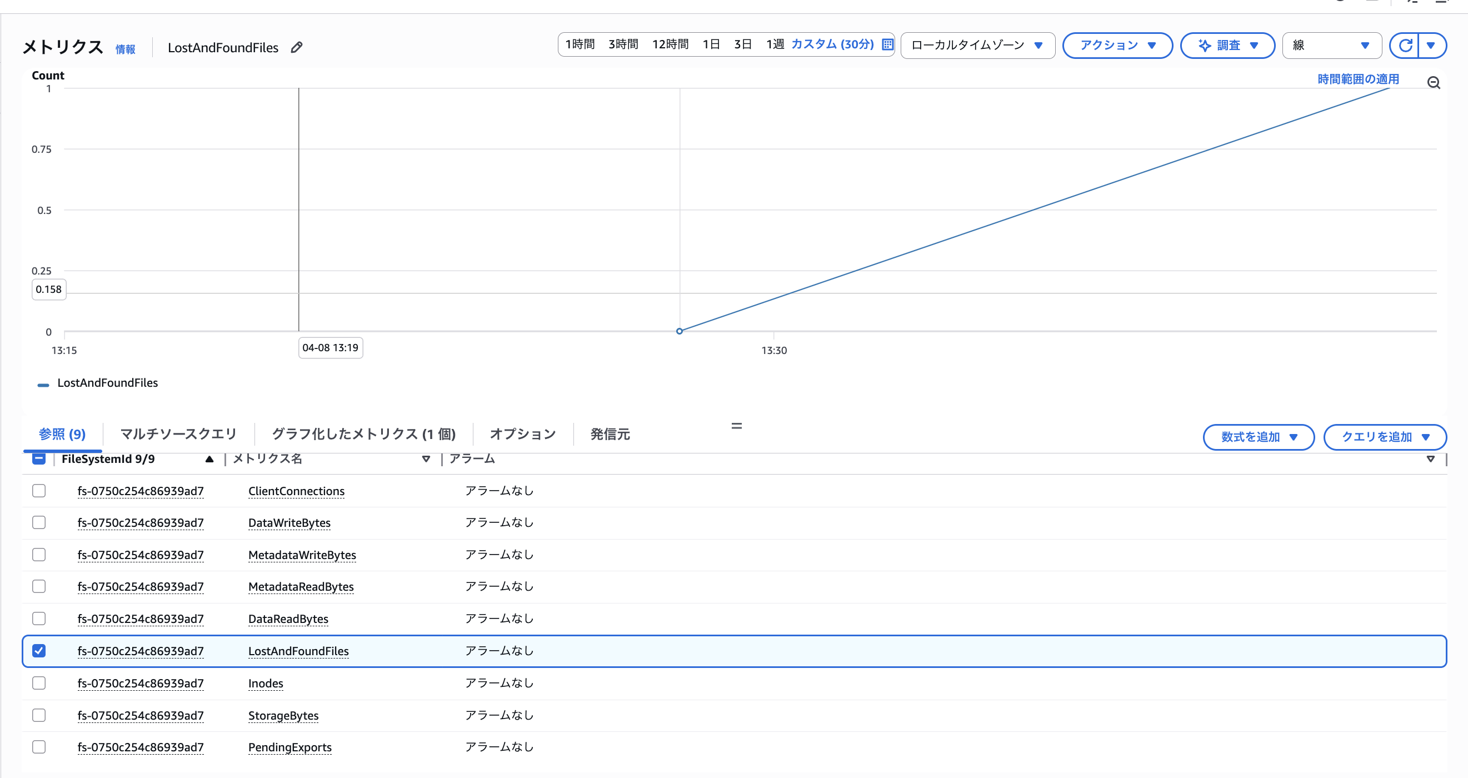This screenshot has width=1468, height=778.
Task: Apply the time range via 時間範囲の適用 link
Action: 1357,79
